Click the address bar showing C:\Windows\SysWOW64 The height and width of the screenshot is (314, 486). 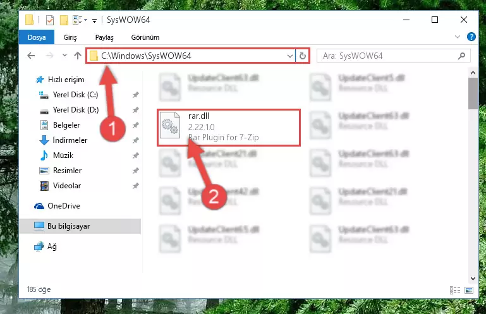click(190, 56)
